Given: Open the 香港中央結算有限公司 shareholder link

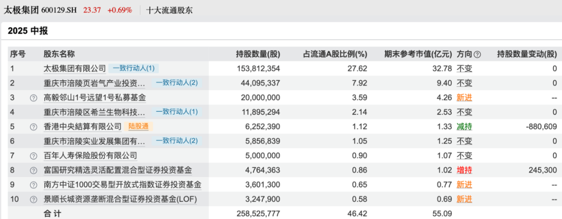Looking at the screenshot, I should [82, 127].
